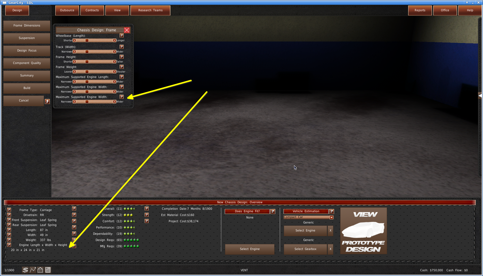Screen dimensions: 483x276
Task: Click help icon beside Vehicle Estimation
Action: (x=332, y=211)
